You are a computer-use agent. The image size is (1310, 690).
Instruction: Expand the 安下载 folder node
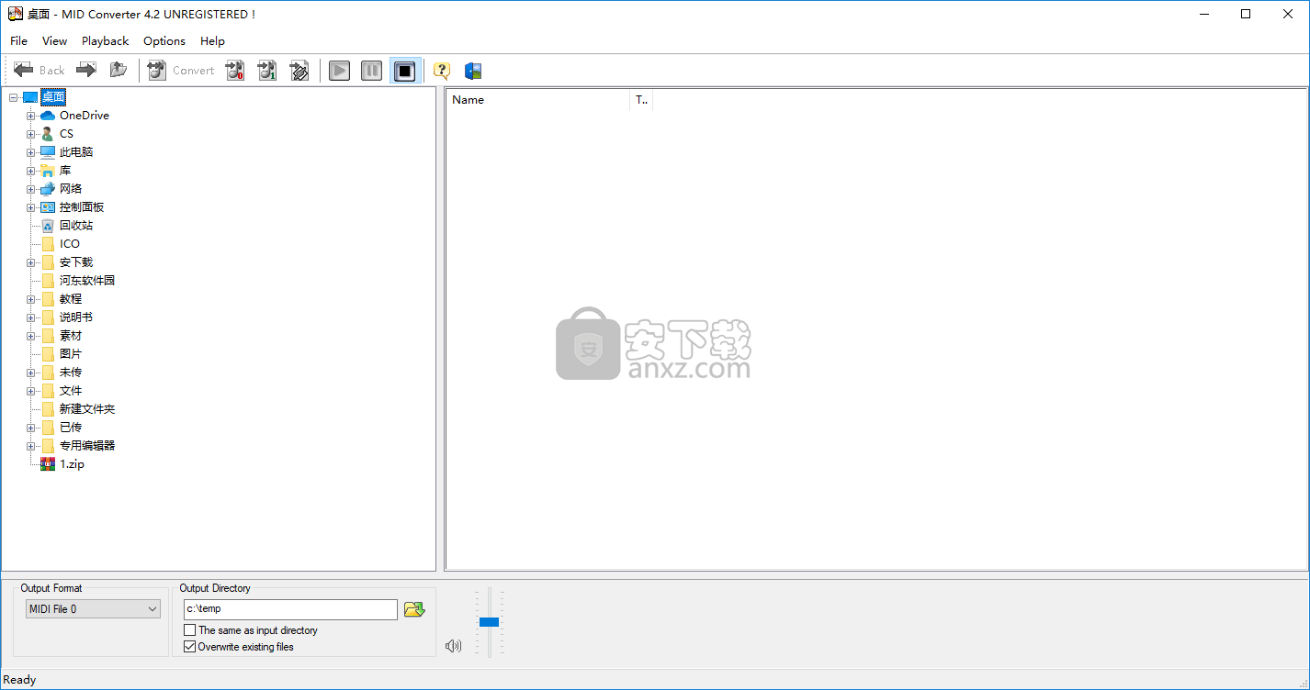coord(31,262)
